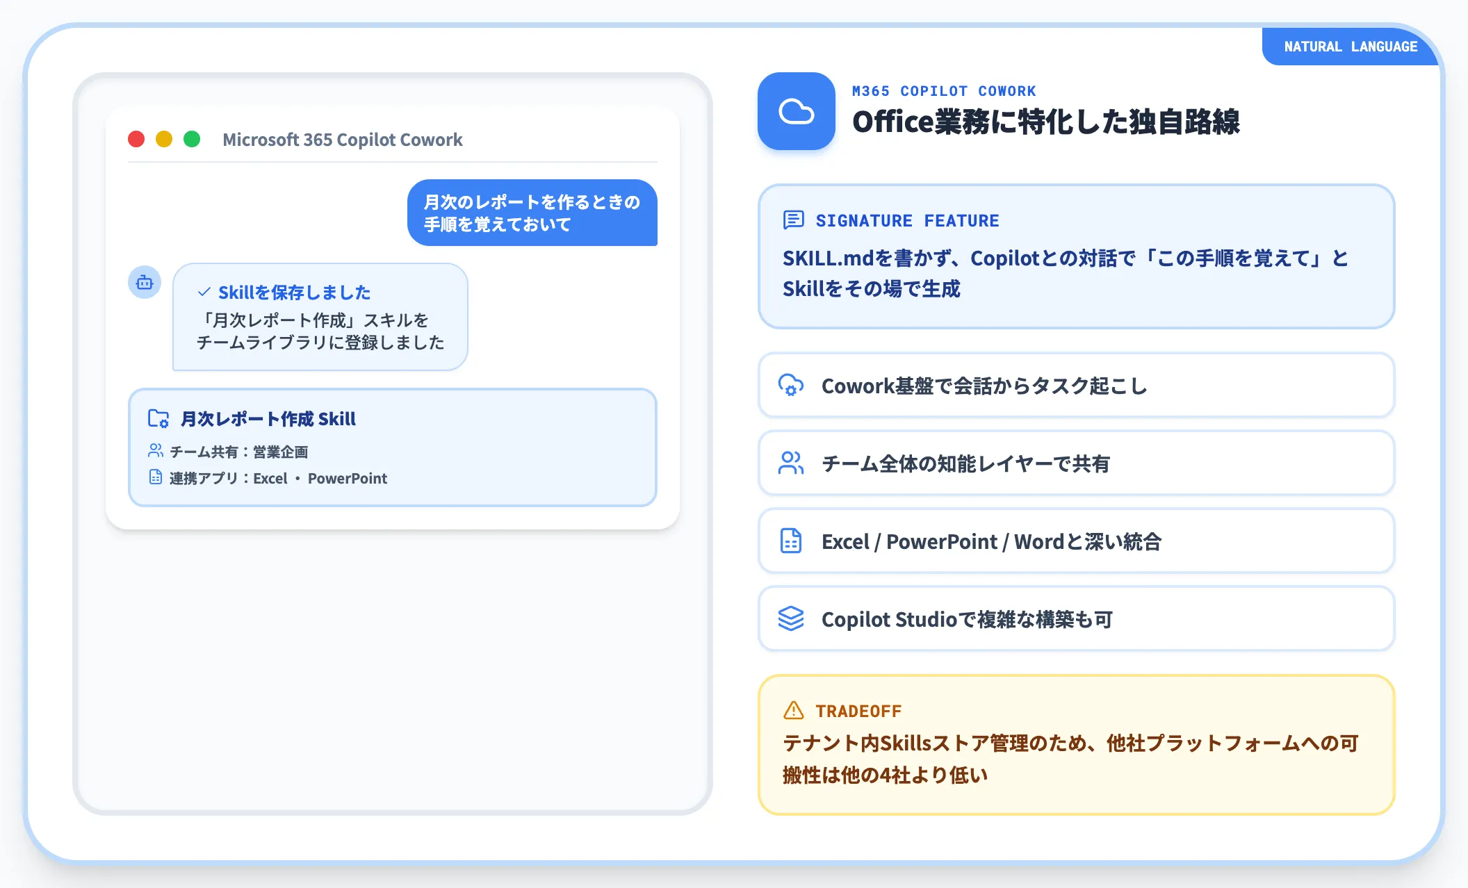Click the M365 COPILOT COWORK label

tap(944, 91)
